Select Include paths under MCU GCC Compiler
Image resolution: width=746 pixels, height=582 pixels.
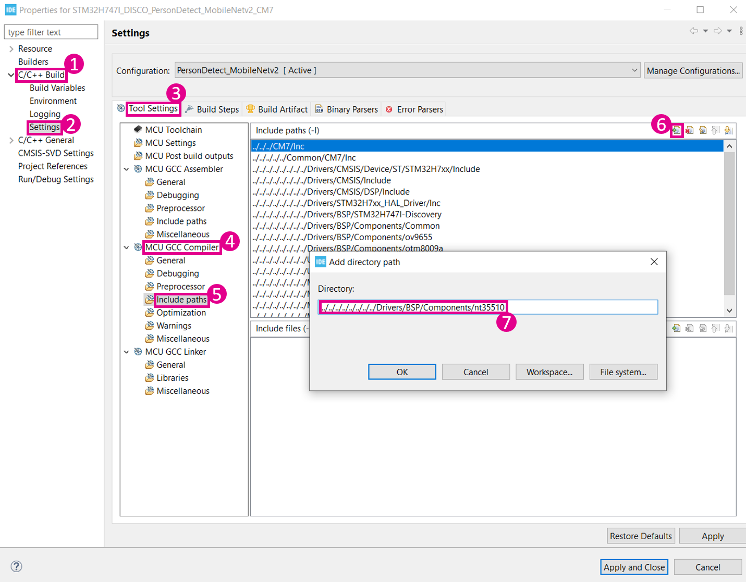181,300
